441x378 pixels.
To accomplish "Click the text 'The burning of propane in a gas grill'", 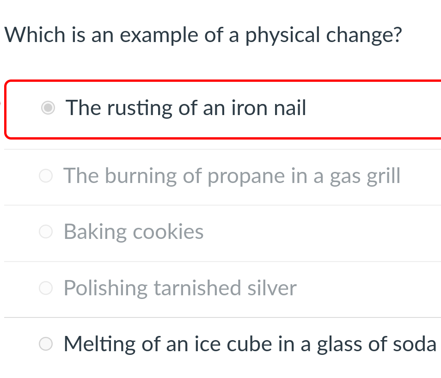I will 232,176.
